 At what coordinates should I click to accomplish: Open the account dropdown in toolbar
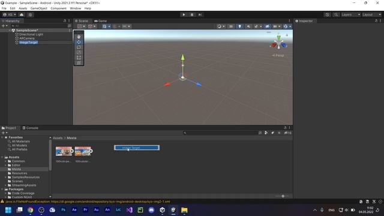click(x=10, y=14)
